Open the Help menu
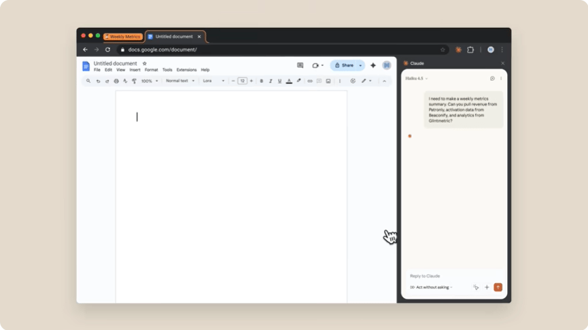The width and height of the screenshot is (588, 330). pos(205,70)
